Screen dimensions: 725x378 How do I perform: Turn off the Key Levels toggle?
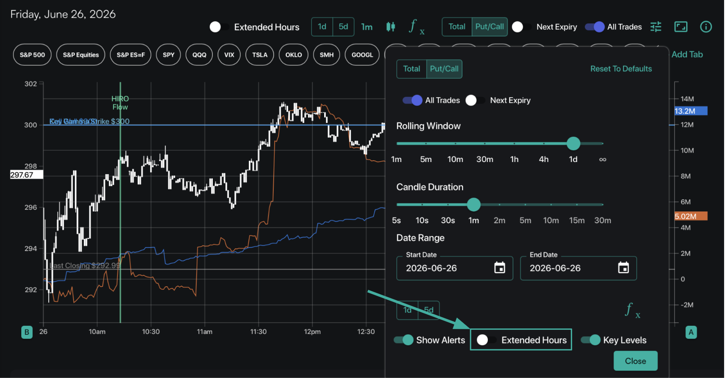(590, 340)
